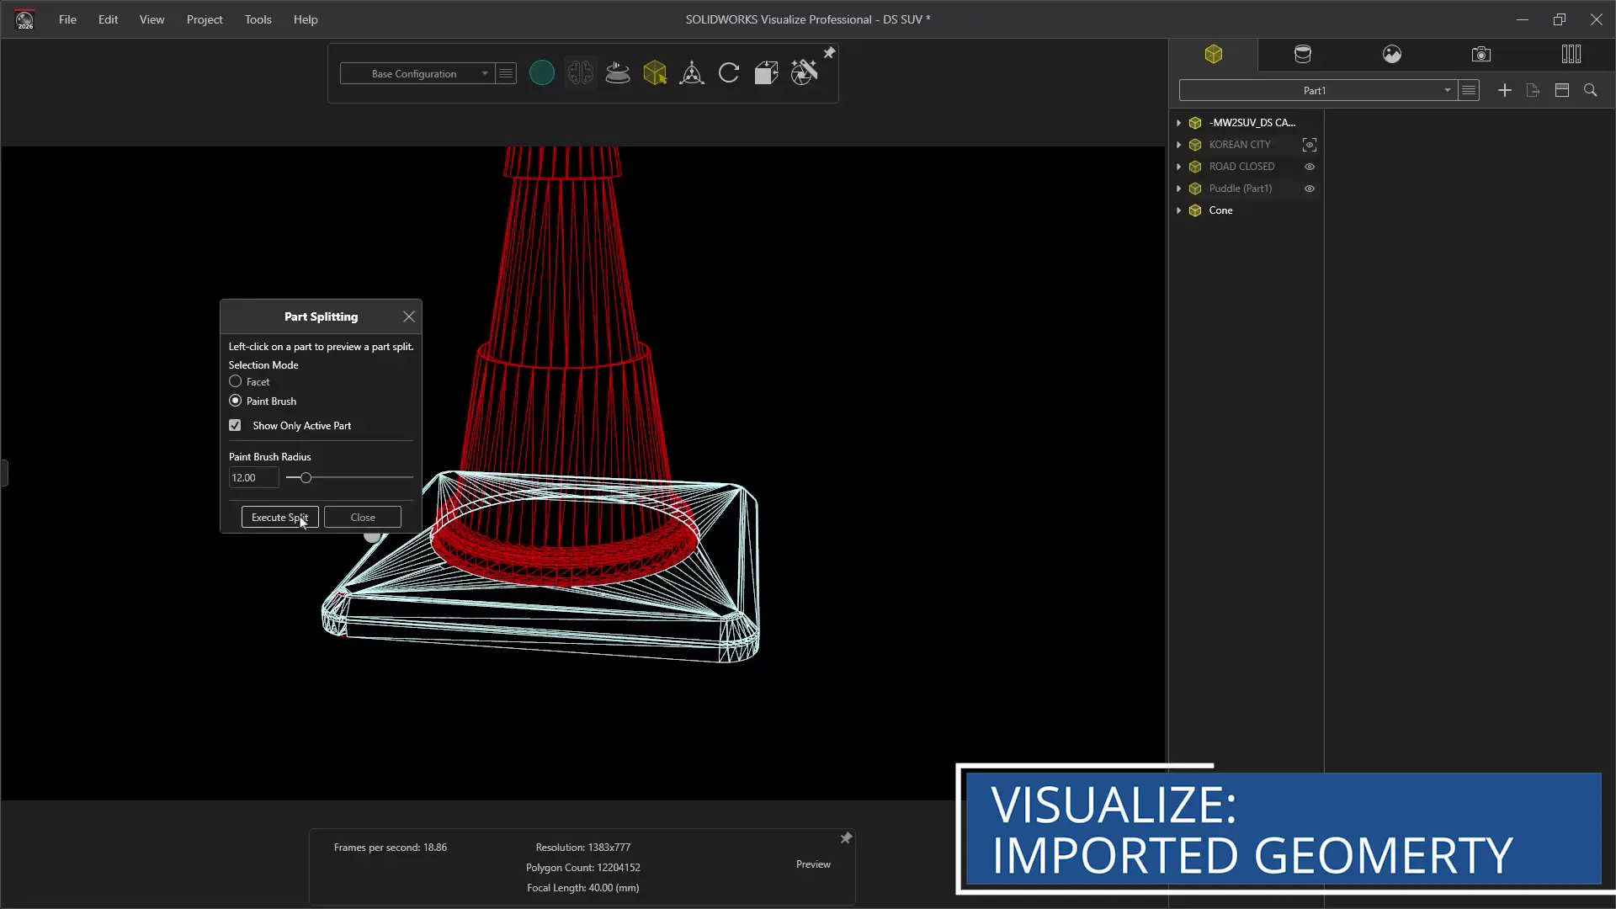Screen dimensions: 1616x909
Task: Pin the main toolbar
Action: [x=829, y=53]
